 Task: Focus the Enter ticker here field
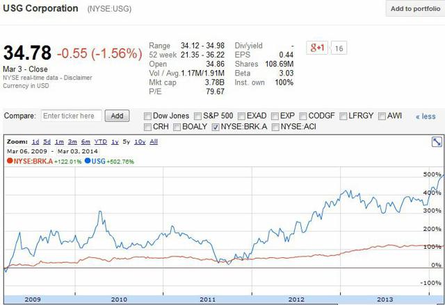[71, 116]
